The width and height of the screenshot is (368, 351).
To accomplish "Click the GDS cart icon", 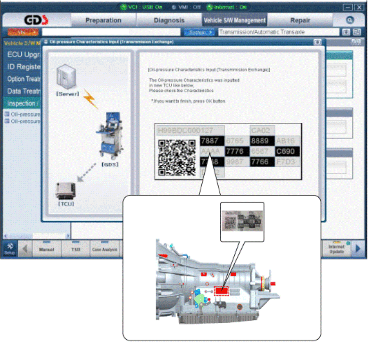I will (110, 136).
